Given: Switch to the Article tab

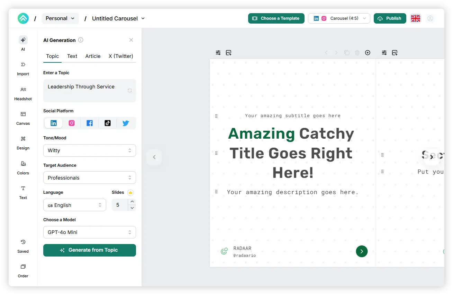Looking at the screenshot, I should tap(93, 56).
